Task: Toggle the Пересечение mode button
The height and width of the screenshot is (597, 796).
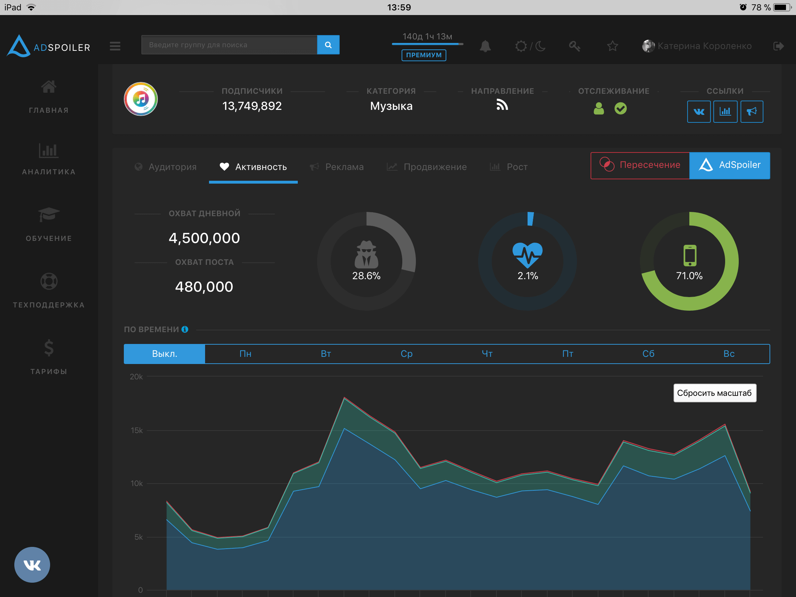Action: click(640, 165)
